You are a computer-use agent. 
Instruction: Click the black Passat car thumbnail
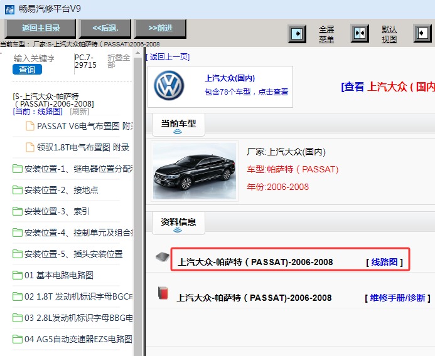click(x=195, y=171)
